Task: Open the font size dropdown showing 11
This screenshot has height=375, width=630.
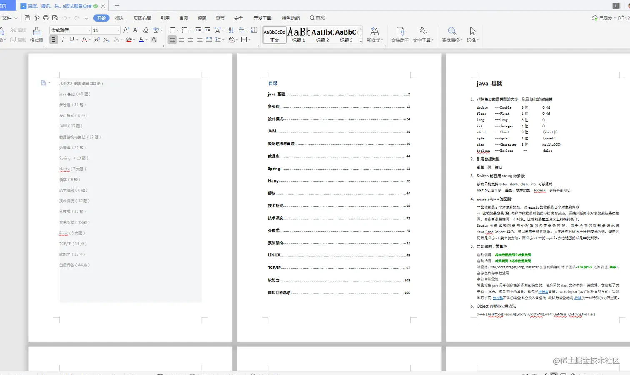Action: (118, 30)
